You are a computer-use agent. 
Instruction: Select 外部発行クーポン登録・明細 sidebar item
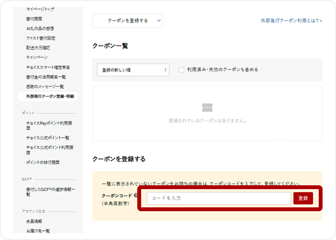point(48,96)
